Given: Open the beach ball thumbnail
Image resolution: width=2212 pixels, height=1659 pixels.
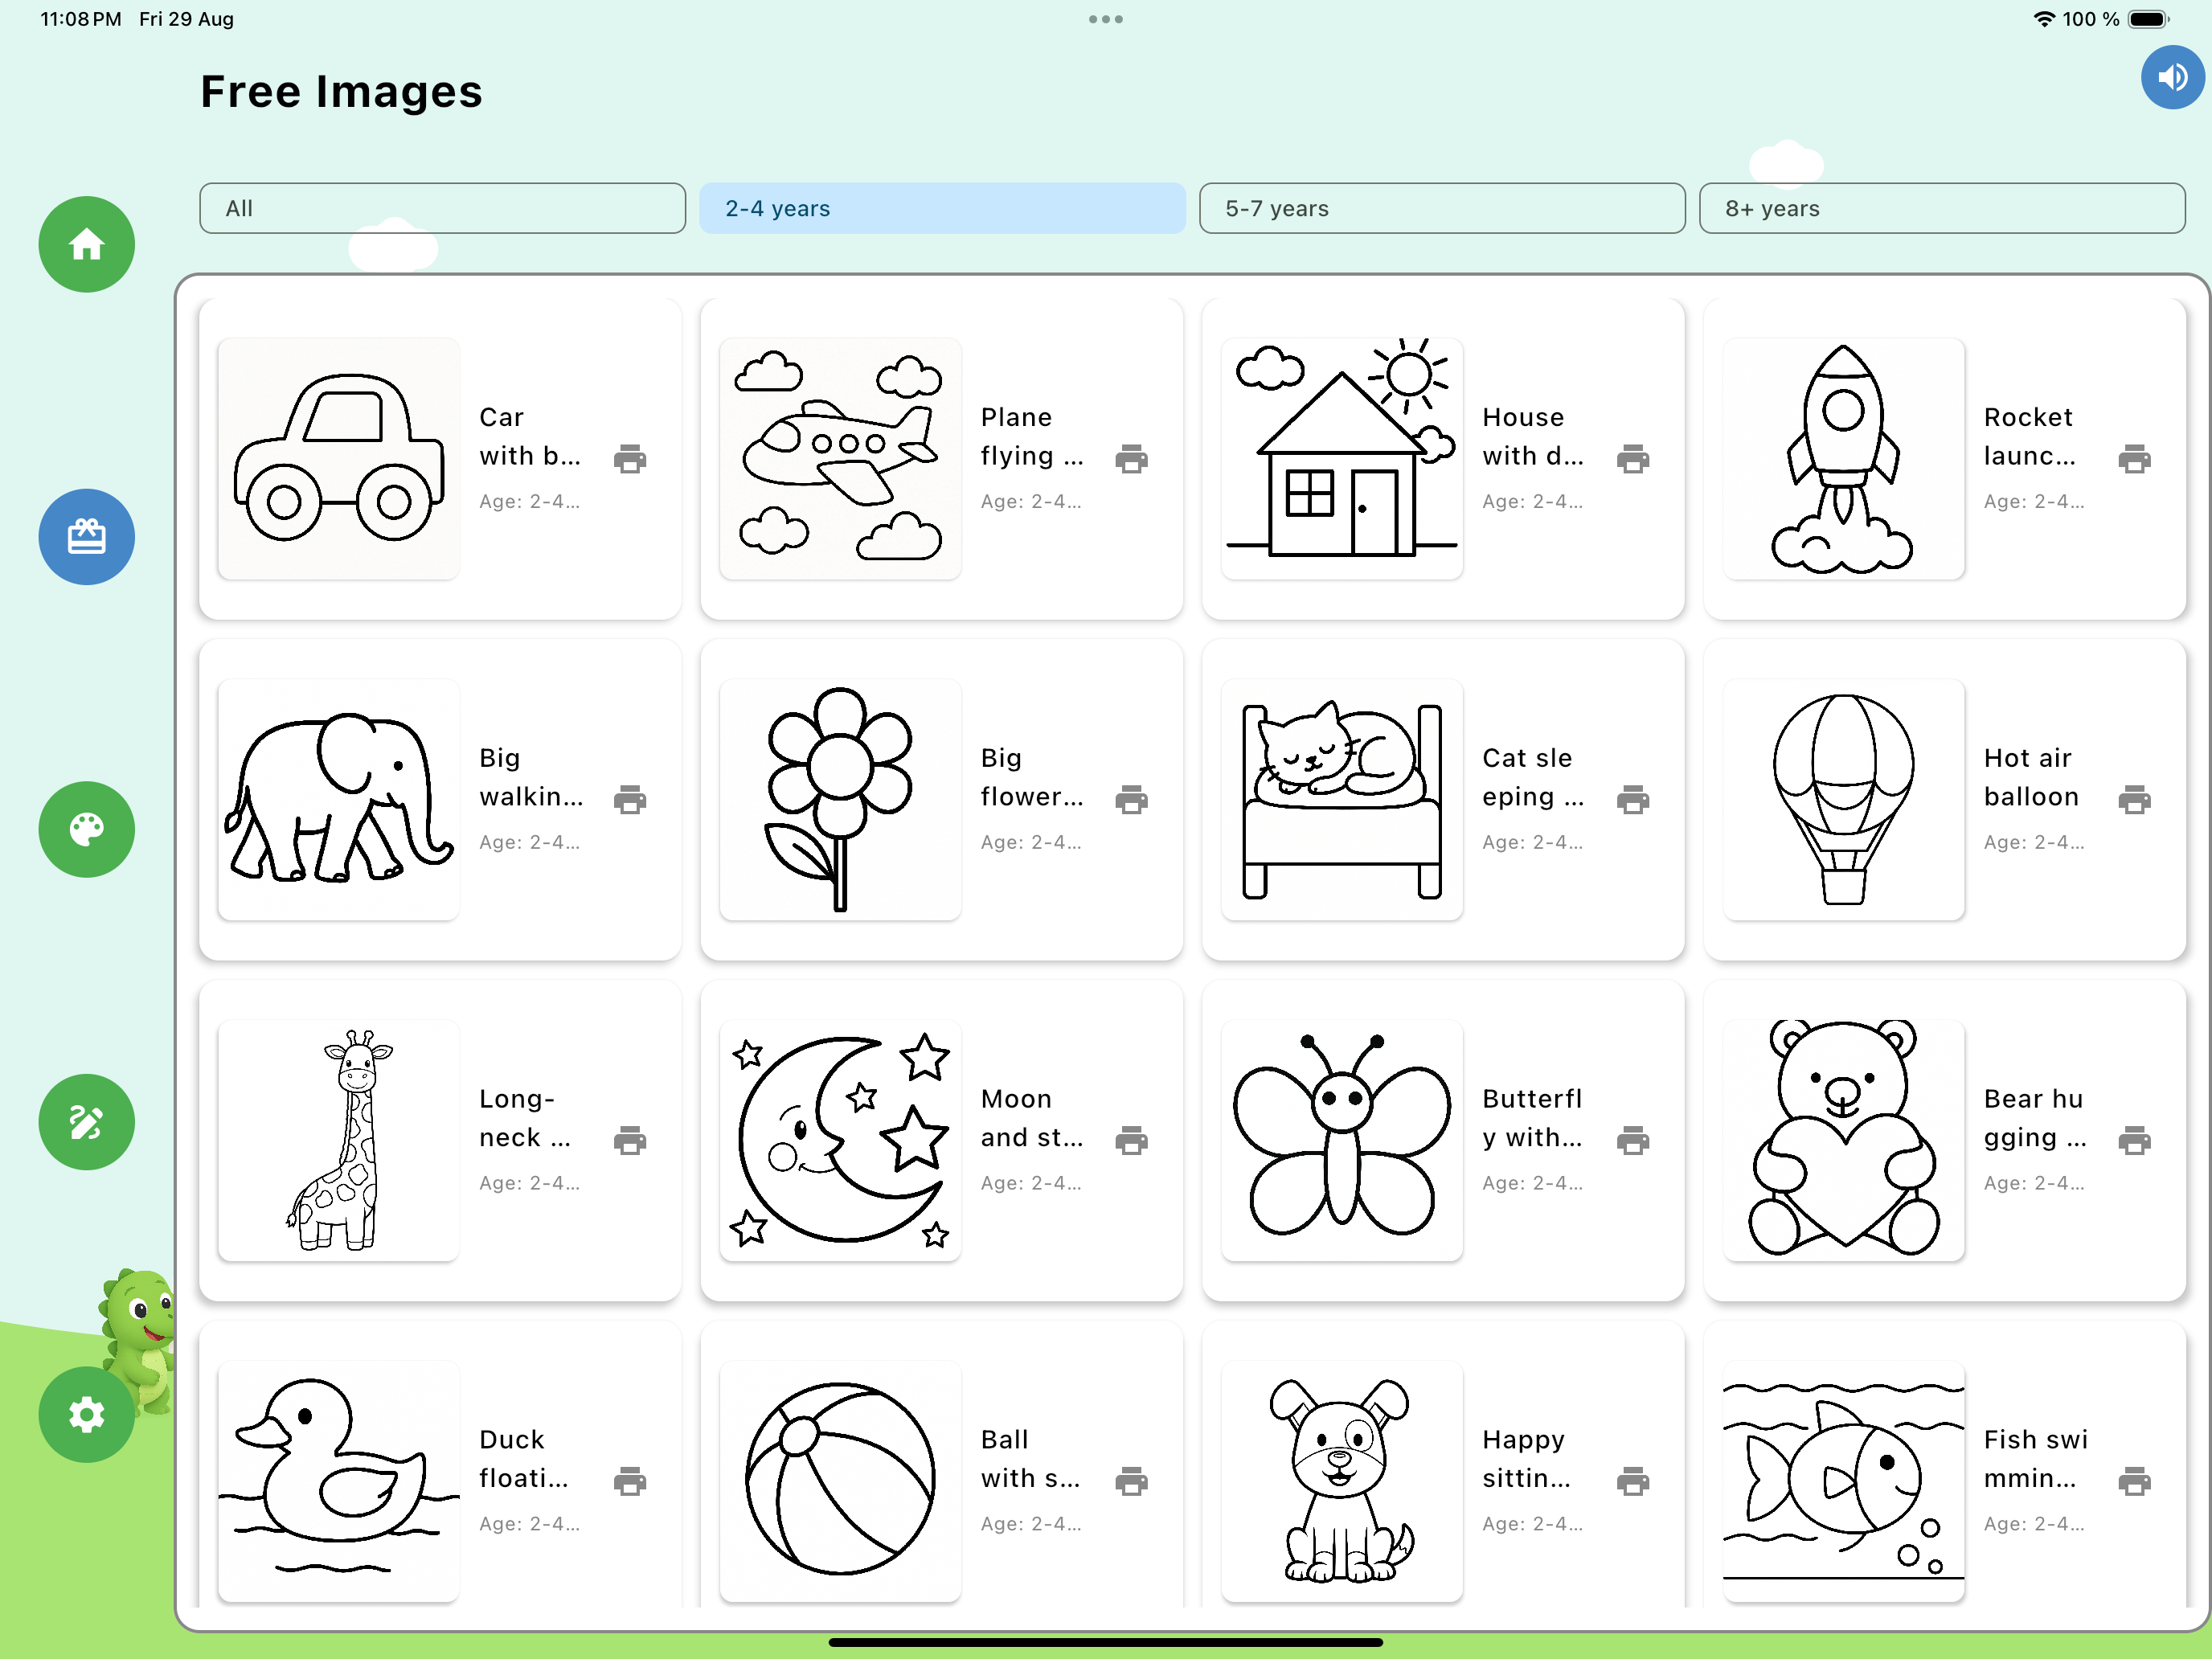Looking at the screenshot, I should click(840, 1481).
